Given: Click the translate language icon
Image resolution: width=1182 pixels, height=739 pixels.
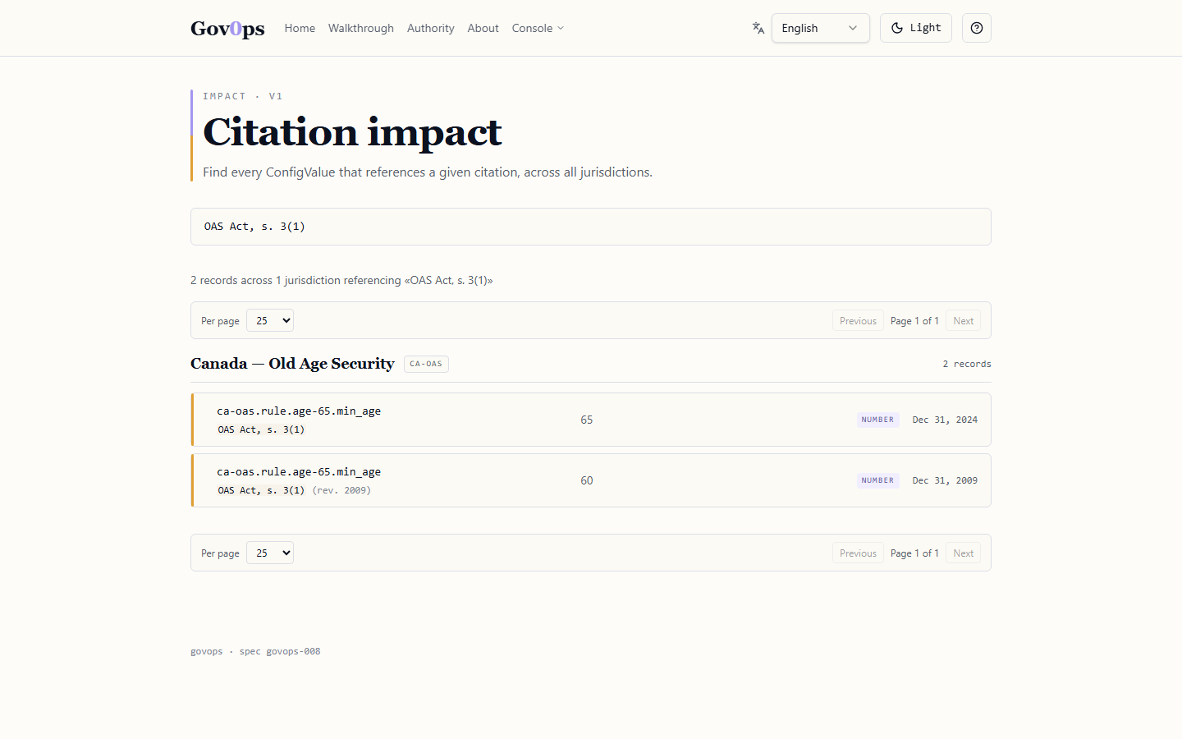Looking at the screenshot, I should [x=758, y=28].
